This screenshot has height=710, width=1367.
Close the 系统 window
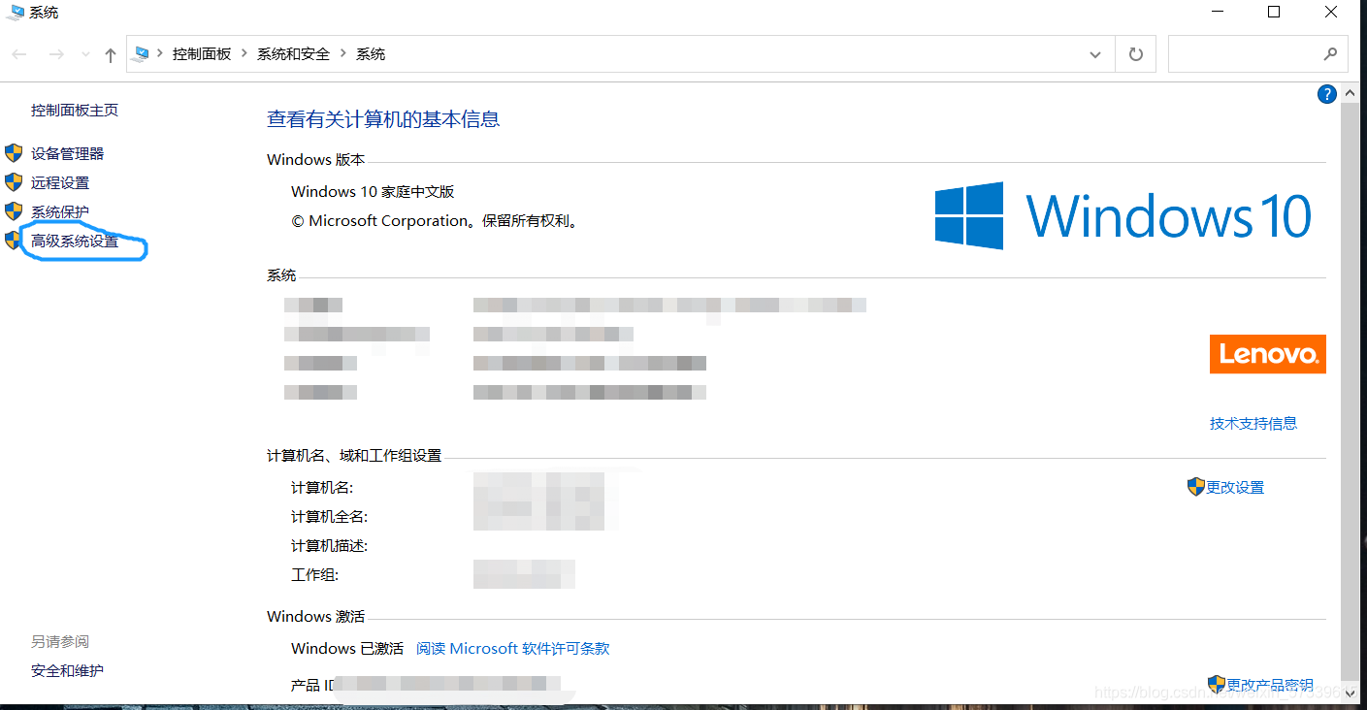point(1331,13)
